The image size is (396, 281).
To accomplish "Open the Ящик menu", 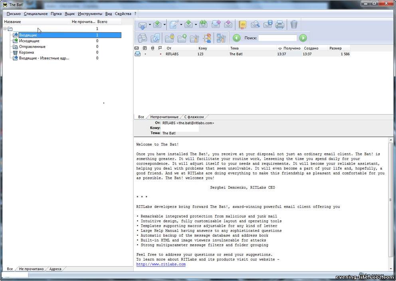I will [x=70, y=14].
